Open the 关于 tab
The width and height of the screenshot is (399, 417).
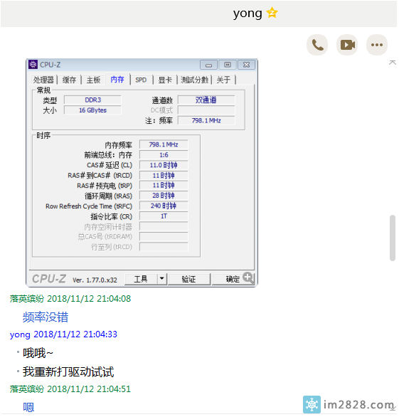click(x=223, y=80)
